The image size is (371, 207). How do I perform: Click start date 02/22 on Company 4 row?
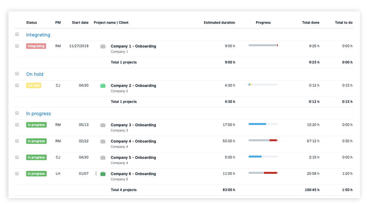tap(84, 141)
